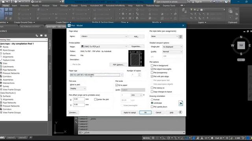Click the printer Properties button
The image size is (252, 141).
click(x=136, y=46)
